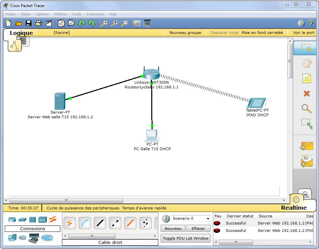The image size is (319, 249).
Task: Launch the Activity Wizard toolbar icon
Action: (49, 23)
